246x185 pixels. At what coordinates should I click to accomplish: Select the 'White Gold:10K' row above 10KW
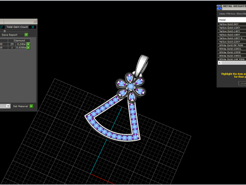click(x=232, y=49)
